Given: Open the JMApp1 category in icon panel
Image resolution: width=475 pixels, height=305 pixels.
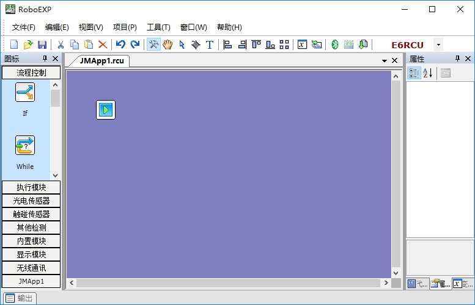Looking at the screenshot, I should coord(31,281).
